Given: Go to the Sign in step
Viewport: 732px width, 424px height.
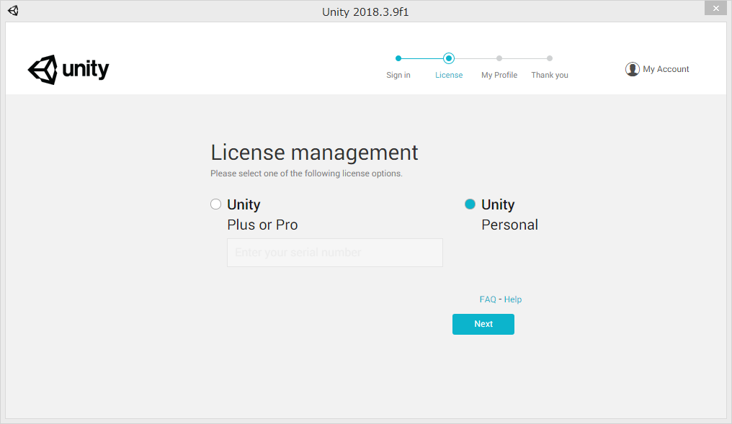Looking at the screenshot, I should click(398, 75).
